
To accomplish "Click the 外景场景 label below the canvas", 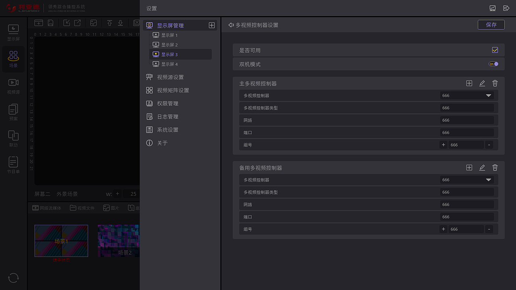I will pyautogui.click(x=67, y=194).
